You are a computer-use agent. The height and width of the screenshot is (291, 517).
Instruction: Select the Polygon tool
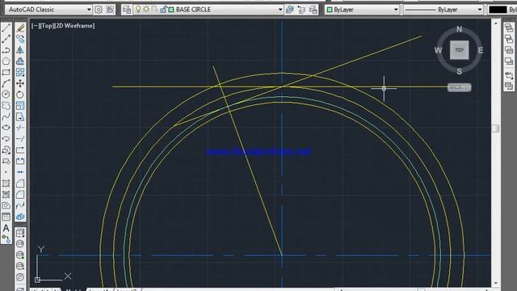(6, 61)
